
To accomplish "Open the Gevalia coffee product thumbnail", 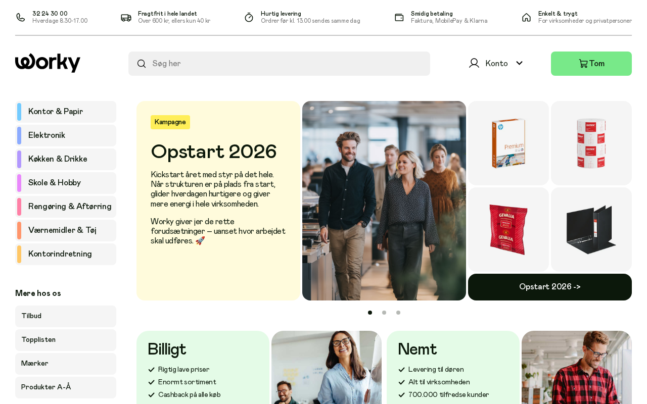I will click(509, 230).
